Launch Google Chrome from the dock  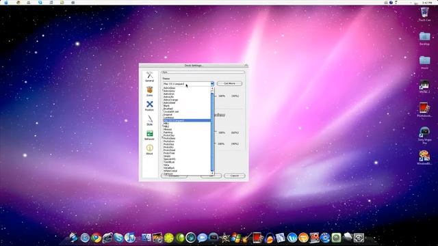(x=96, y=238)
